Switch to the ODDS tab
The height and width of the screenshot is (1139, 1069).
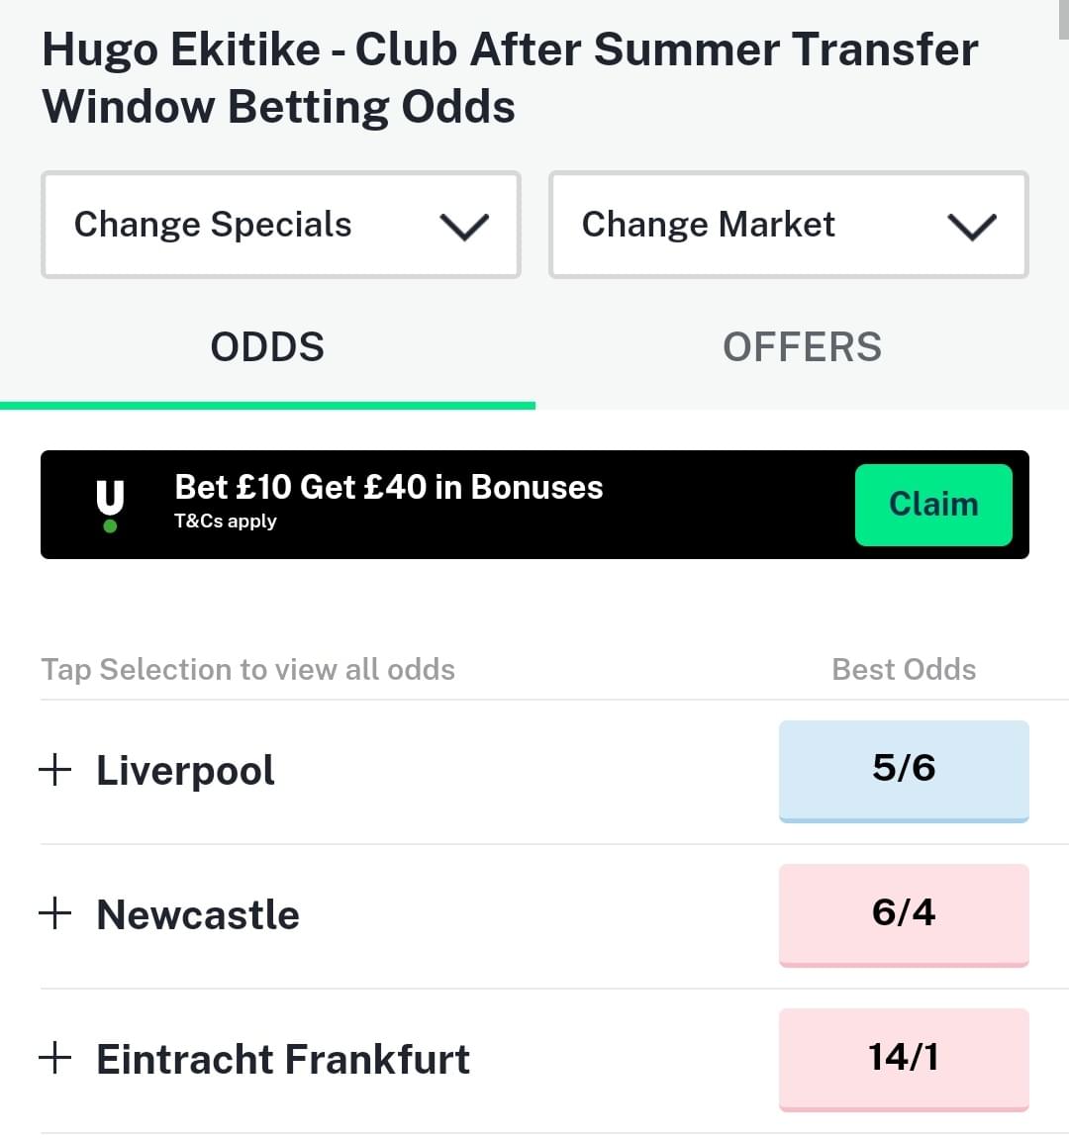(x=267, y=347)
